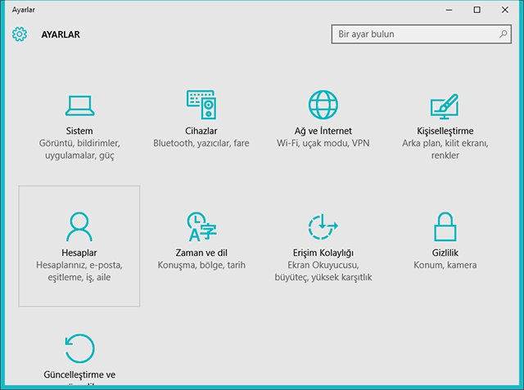Click the 'Ağ ve İnternet' title text
The image size is (524, 390).
point(323,131)
